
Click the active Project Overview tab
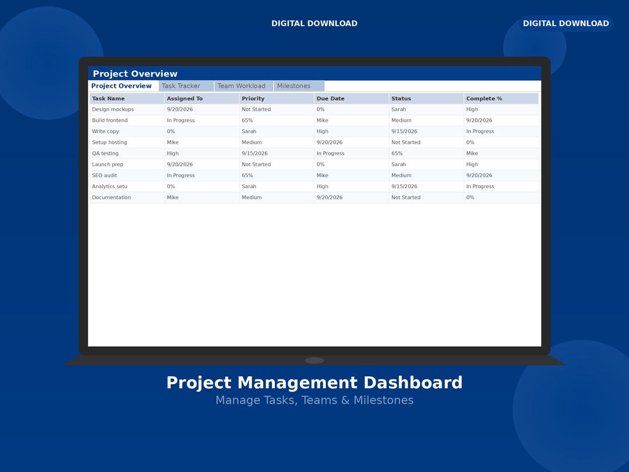click(x=123, y=86)
